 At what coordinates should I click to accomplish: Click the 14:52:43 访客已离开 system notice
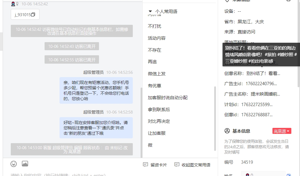(72, 46)
